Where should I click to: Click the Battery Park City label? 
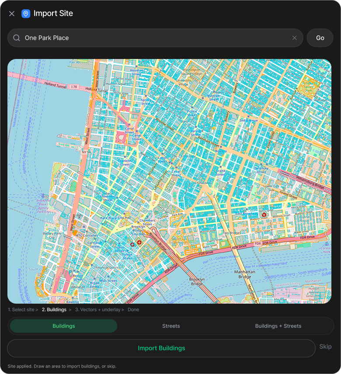(x=52, y=235)
